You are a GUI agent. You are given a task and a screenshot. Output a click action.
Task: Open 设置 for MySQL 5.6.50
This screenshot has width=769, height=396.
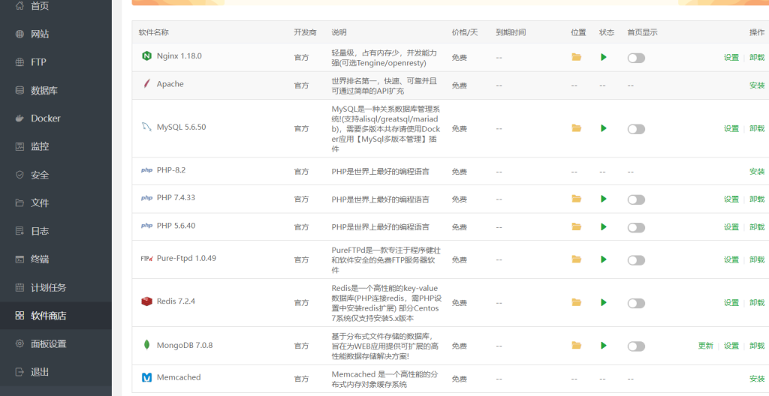point(731,128)
